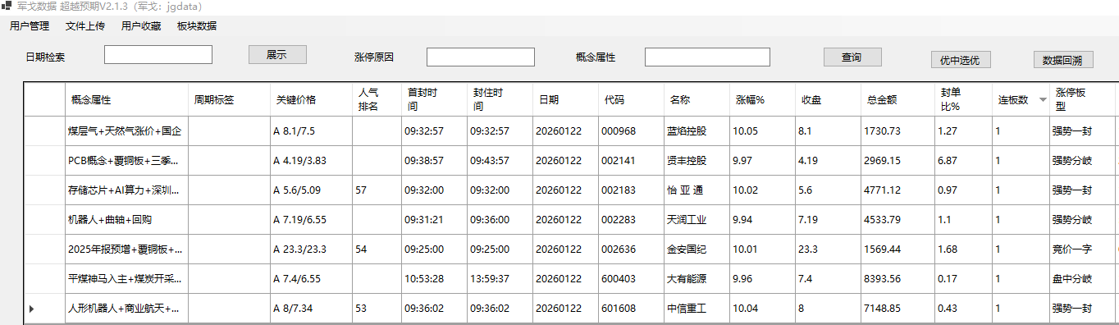Viewport: 1119px width, 325px height.
Task: Click total amount 8393.56
Action: (x=882, y=279)
